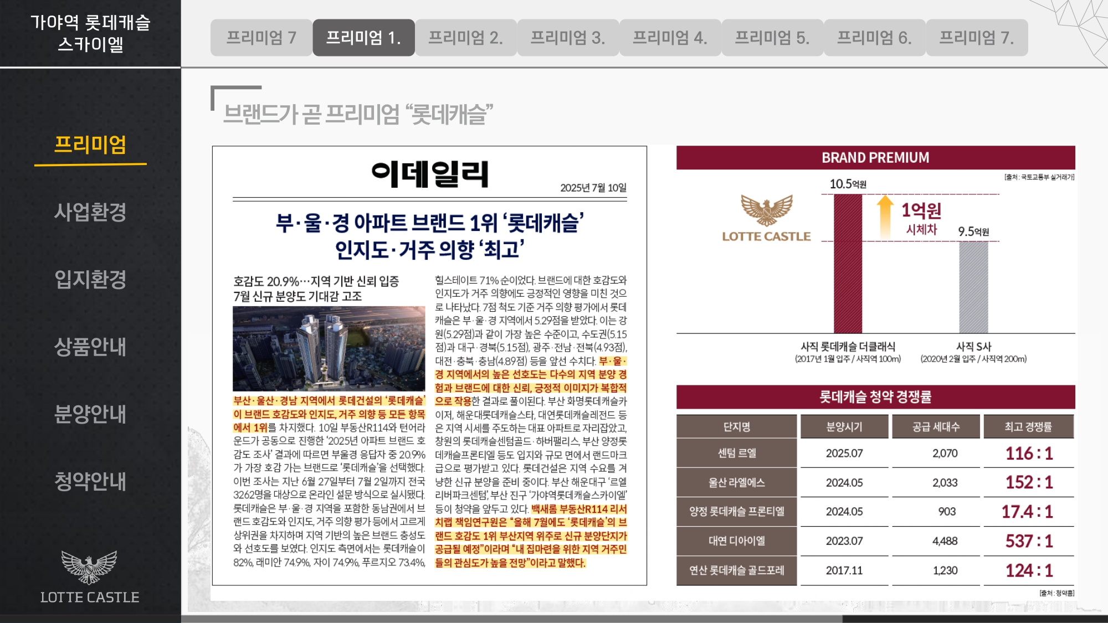This screenshot has height=623, width=1108.
Task: Click the 센텀 르엘 table row label
Action: coord(736,453)
